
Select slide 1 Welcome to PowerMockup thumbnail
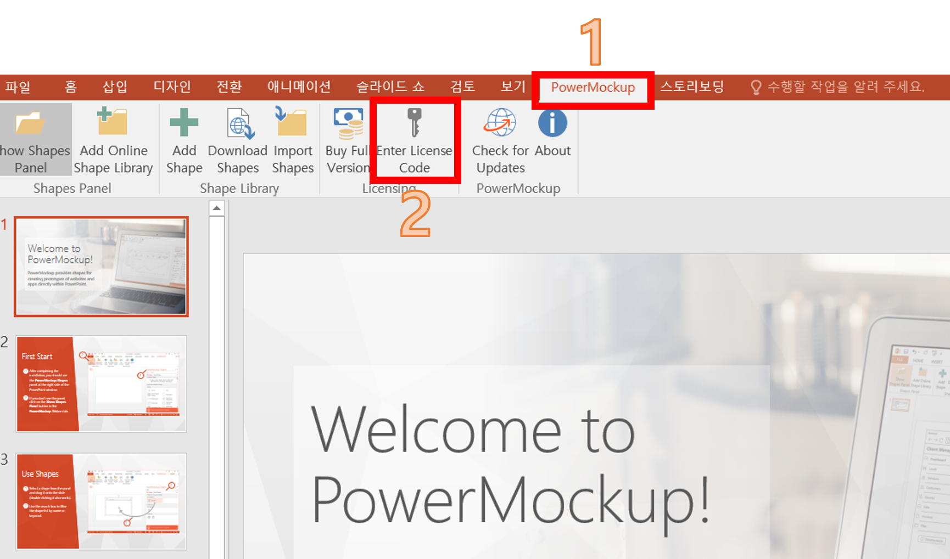[x=102, y=267]
